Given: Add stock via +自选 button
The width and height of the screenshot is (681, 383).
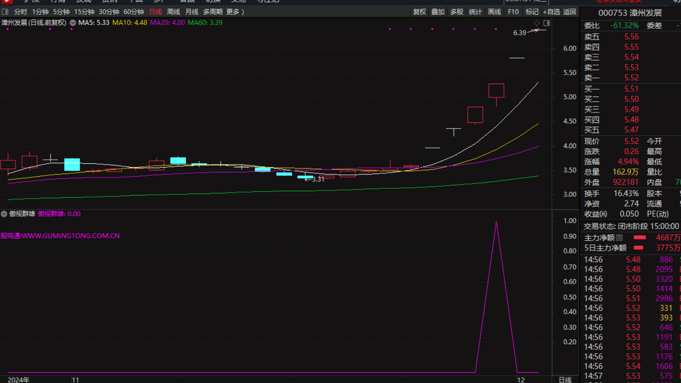Looking at the screenshot, I should (x=551, y=12).
